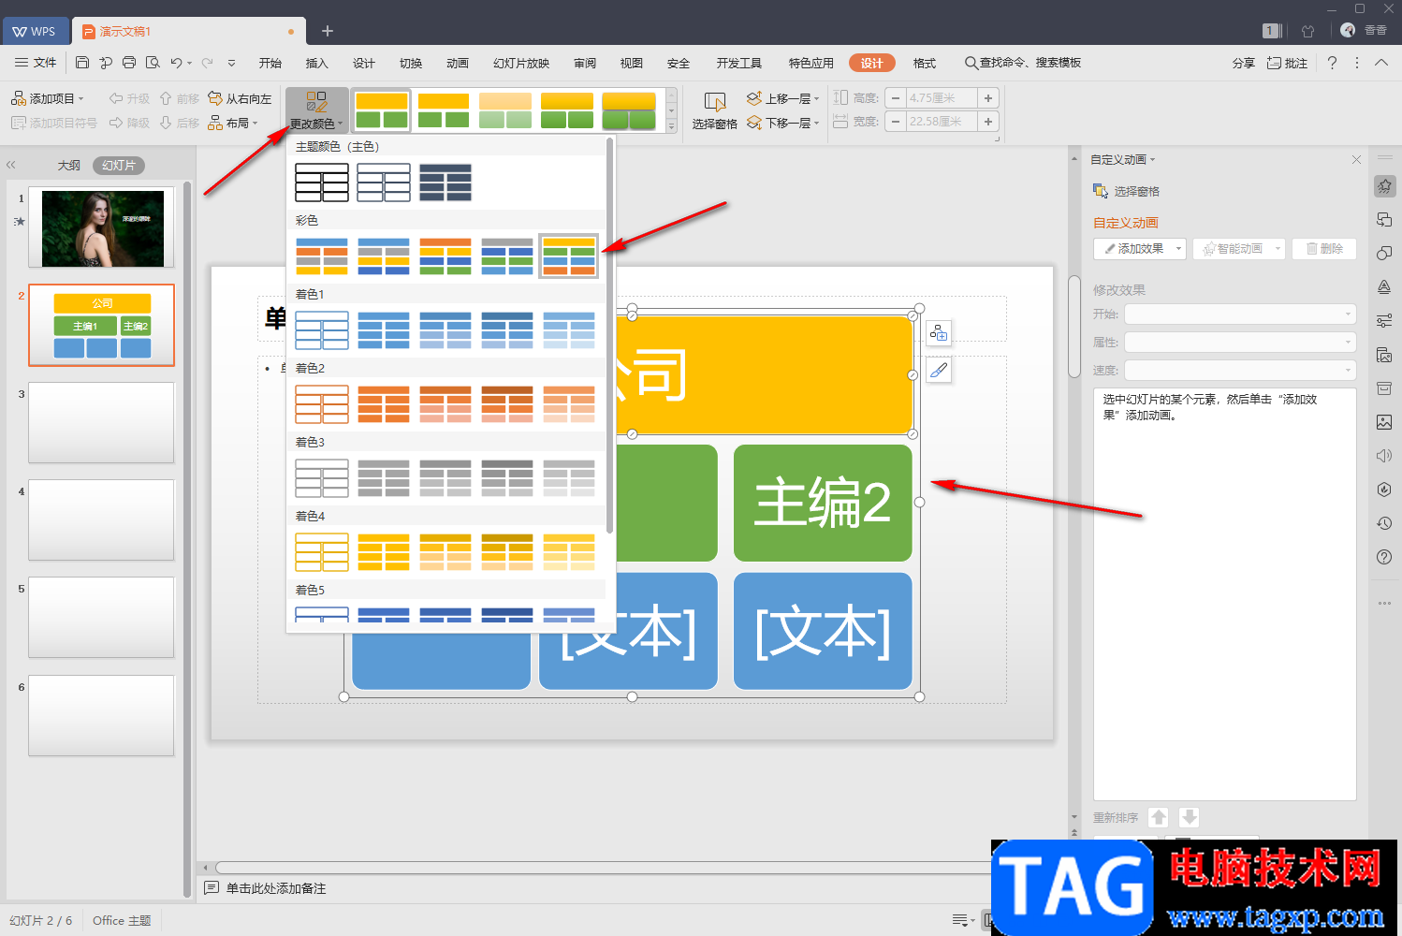Select slide 1 thumbnail with portrait photo
Viewport: 1402px width, 936px height.
(102, 228)
